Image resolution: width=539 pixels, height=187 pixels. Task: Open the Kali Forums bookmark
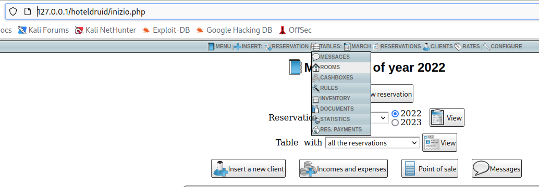[43, 30]
